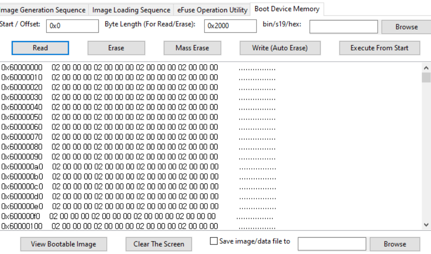Browse for the save file location

point(394,244)
